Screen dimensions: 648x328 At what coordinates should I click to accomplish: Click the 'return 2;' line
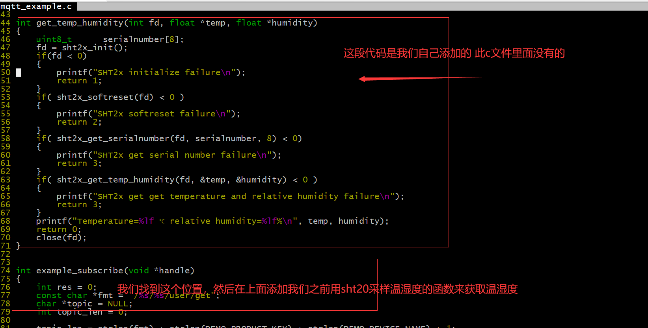coord(79,122)
